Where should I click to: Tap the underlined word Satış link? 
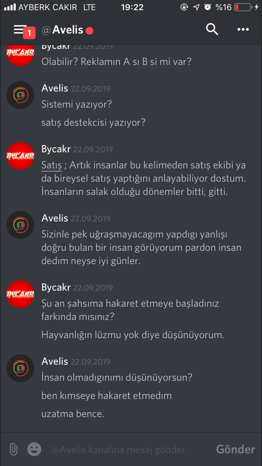tap(52, 165)
